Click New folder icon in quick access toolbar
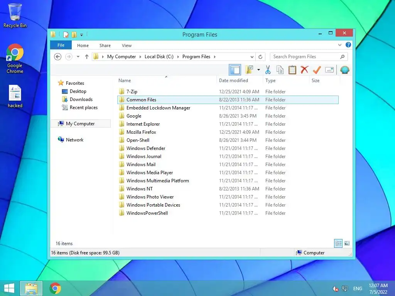This screenshot has height=296, width=395. pyautogui.click(x=74, y=34)
